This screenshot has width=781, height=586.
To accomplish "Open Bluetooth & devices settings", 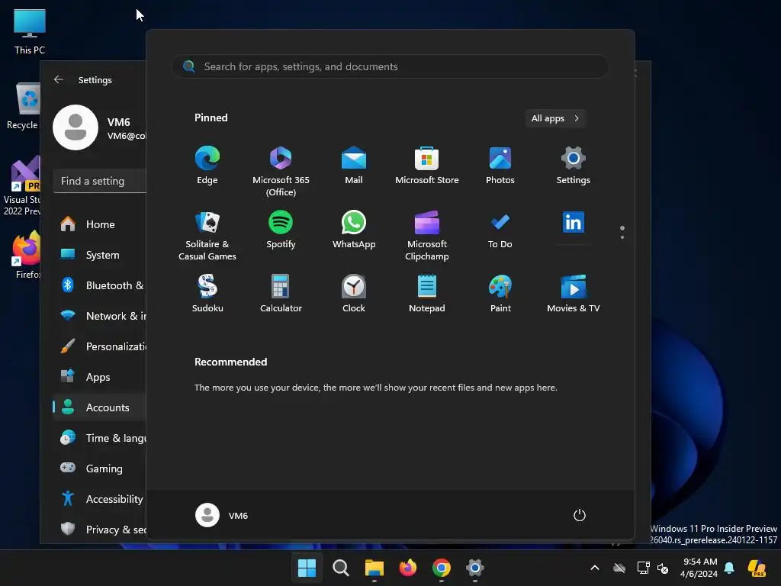I will [x=100, y=285].
